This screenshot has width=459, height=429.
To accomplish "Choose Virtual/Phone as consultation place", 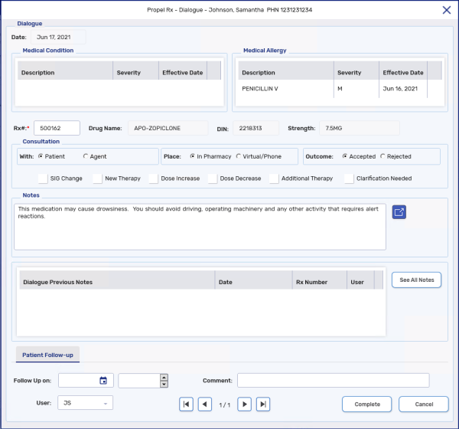I will tap(238, 156).
